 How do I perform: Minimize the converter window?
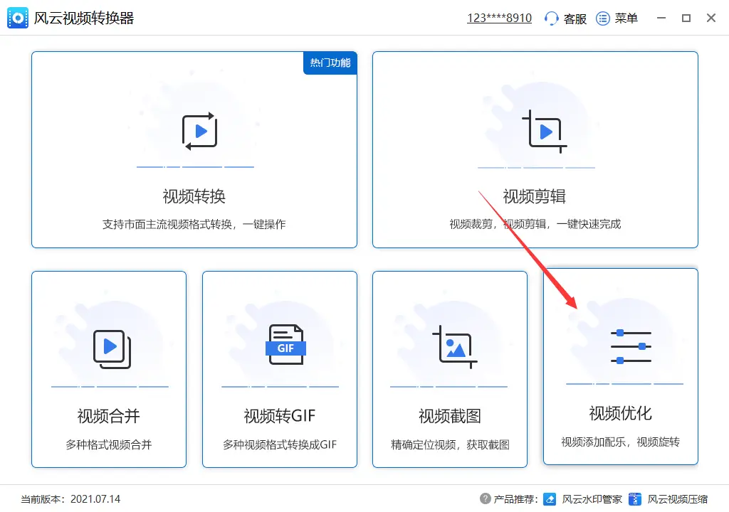[x=661, y=18]
